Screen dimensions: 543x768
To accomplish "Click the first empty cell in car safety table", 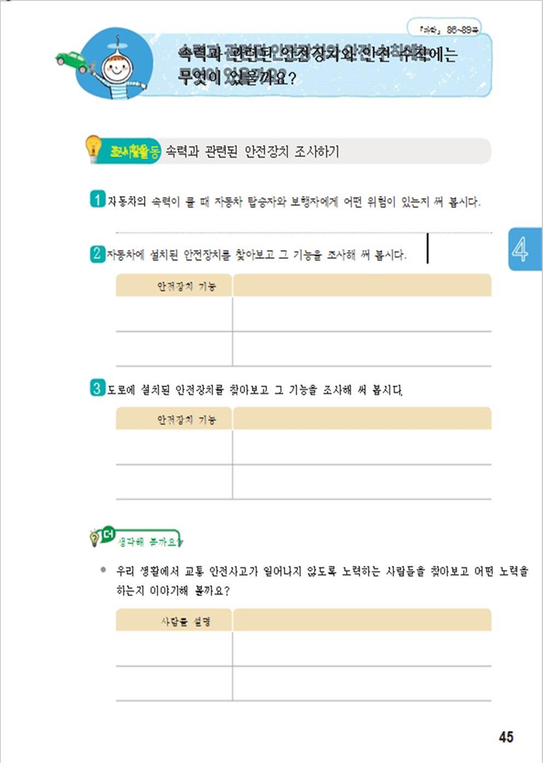I will (174, 314).
